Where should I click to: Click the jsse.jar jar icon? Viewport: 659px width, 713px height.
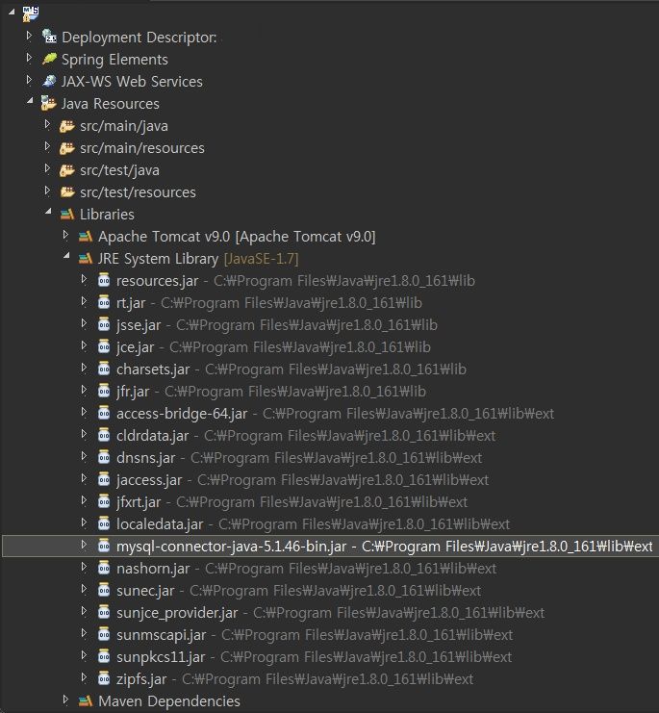104,324
